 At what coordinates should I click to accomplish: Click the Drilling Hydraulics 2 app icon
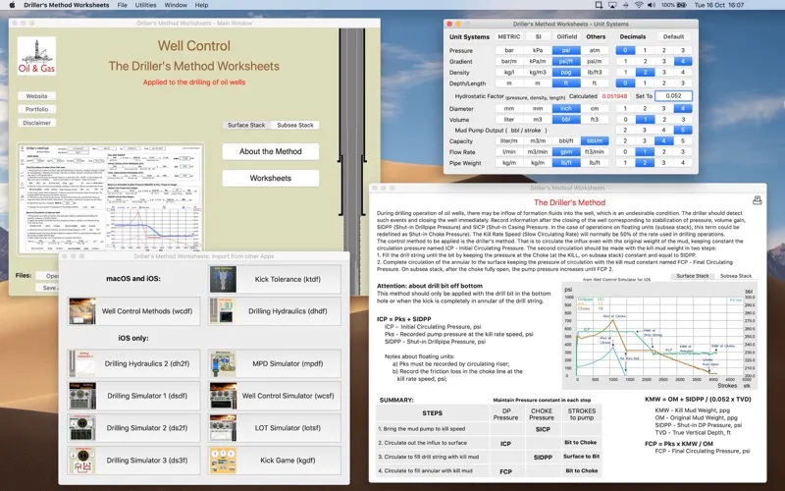click(82, 363)
